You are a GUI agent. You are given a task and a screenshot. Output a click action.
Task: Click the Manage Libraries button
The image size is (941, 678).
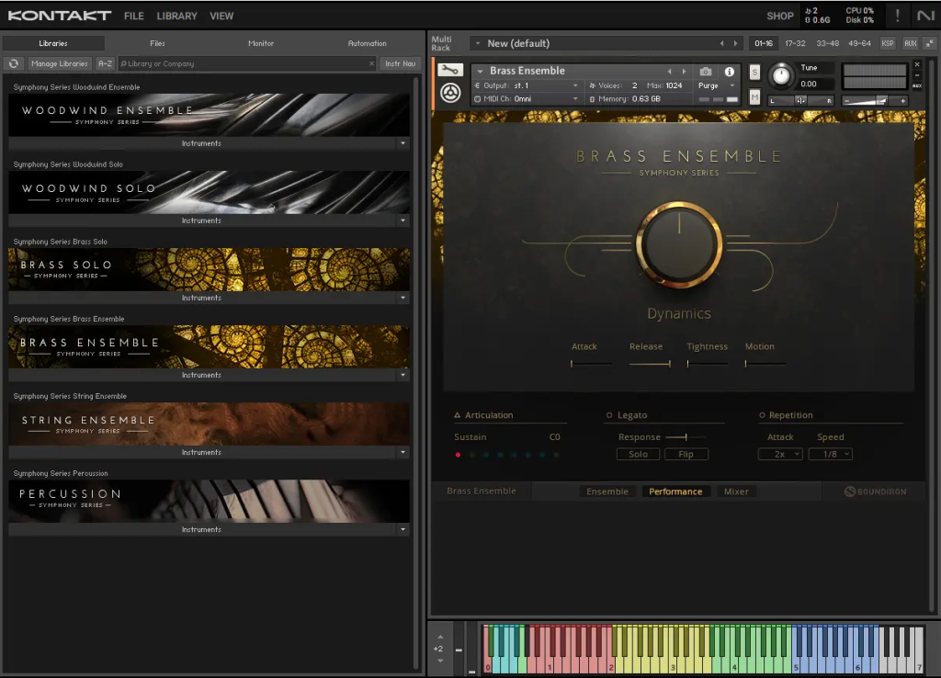coord(60,63)
